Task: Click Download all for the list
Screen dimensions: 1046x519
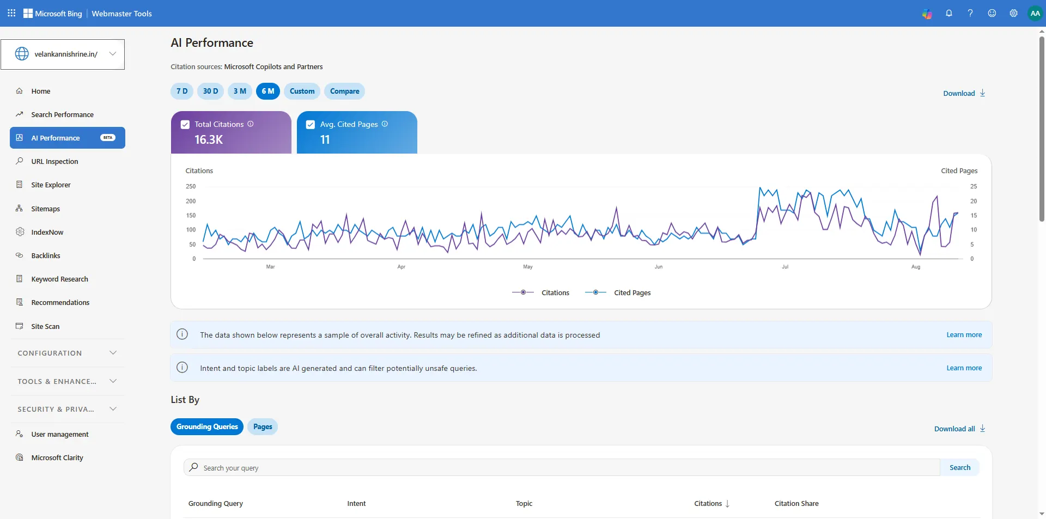Action: click(x=959, y=429)
